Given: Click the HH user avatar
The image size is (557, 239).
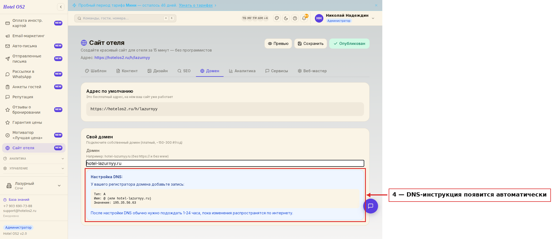Looking at the screenshot, I should point(319,18).
